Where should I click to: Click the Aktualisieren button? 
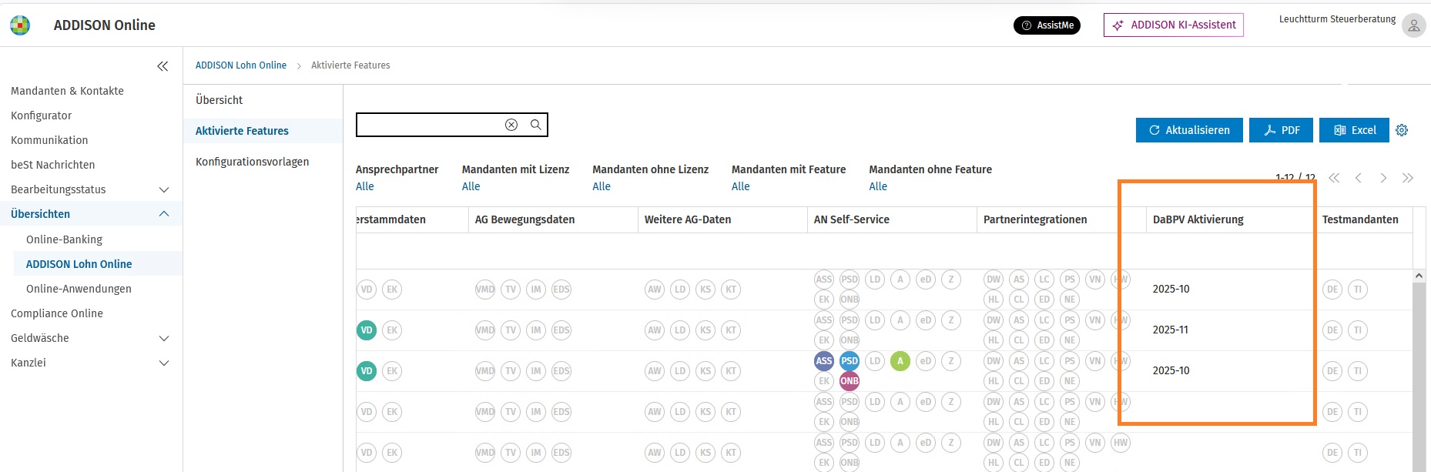(1189, 130)
